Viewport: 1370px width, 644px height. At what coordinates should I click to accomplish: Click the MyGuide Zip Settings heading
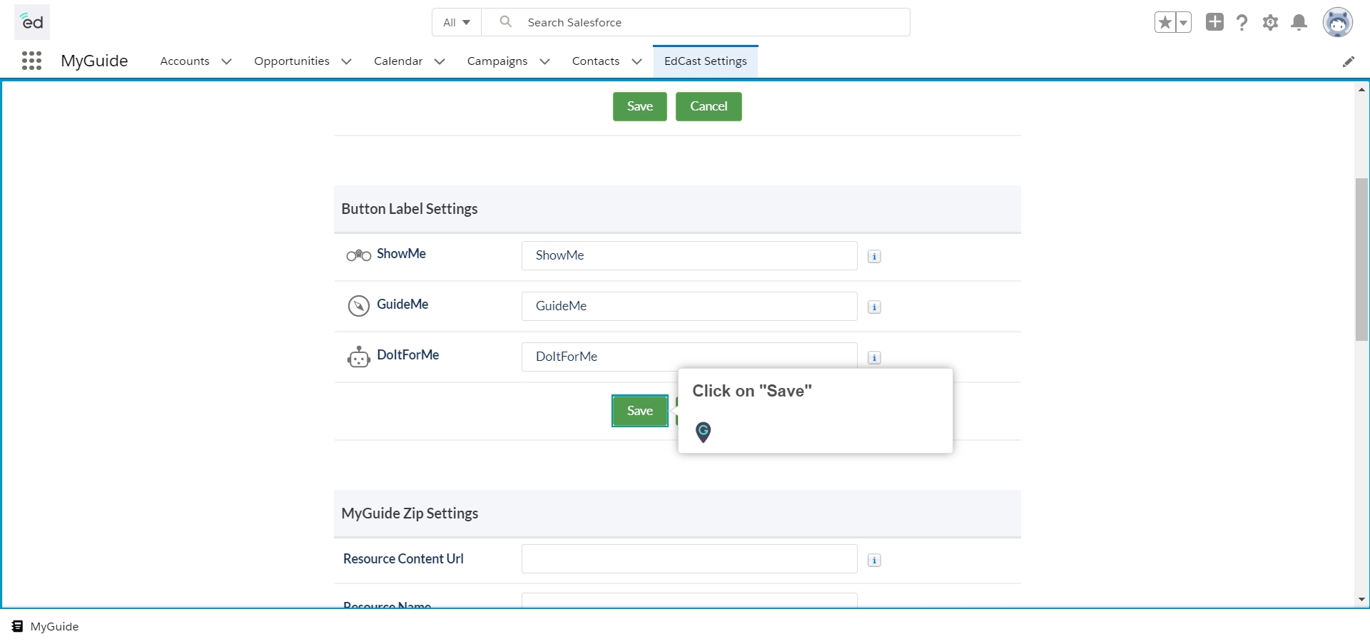(x=410, y=513)
